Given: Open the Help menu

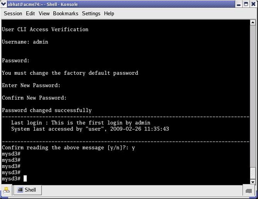Looking at the screenshot, I should point(109,14).
